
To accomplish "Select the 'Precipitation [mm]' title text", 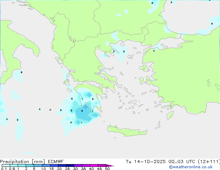I will coord(23,162).
